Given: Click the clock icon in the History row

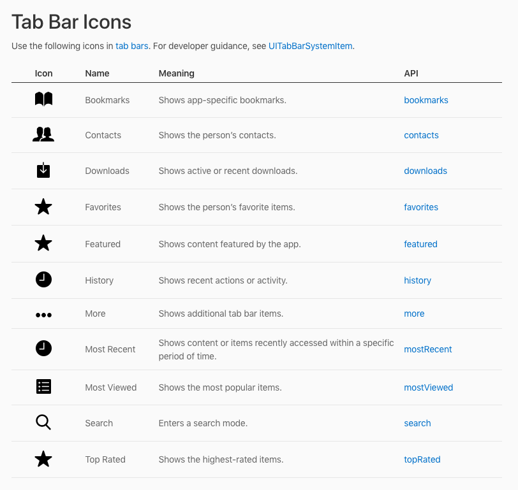Looking at the screenshot, I should point(43,280).
